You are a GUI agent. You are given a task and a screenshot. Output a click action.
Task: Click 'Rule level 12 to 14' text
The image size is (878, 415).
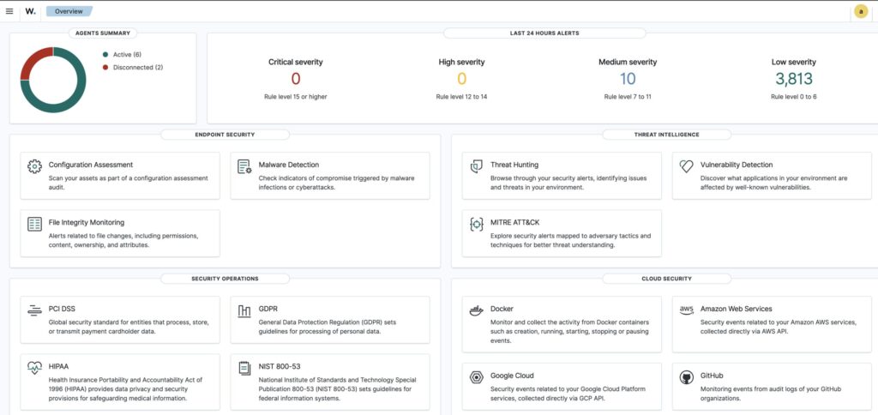[461, 97]
